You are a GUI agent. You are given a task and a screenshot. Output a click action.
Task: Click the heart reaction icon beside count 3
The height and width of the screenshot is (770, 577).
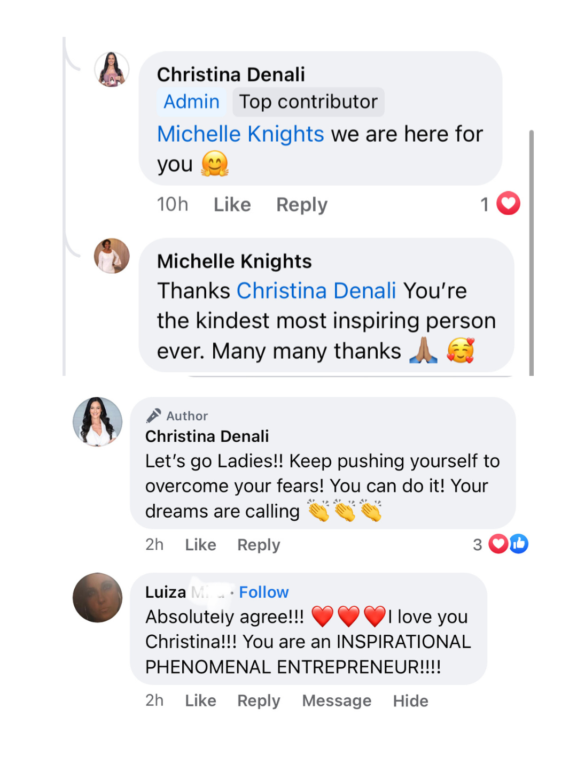[498, 544]
